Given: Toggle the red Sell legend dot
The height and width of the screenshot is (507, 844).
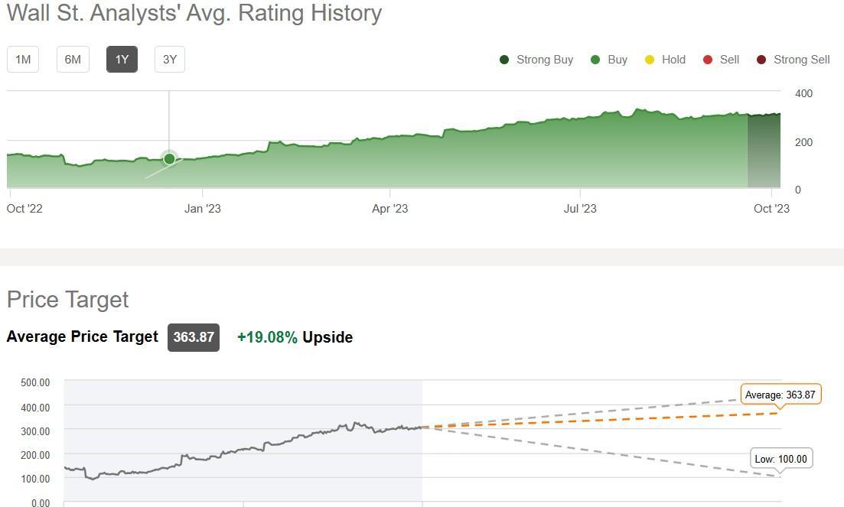Looking at the screenshot, I should click(x=708, y=60).
